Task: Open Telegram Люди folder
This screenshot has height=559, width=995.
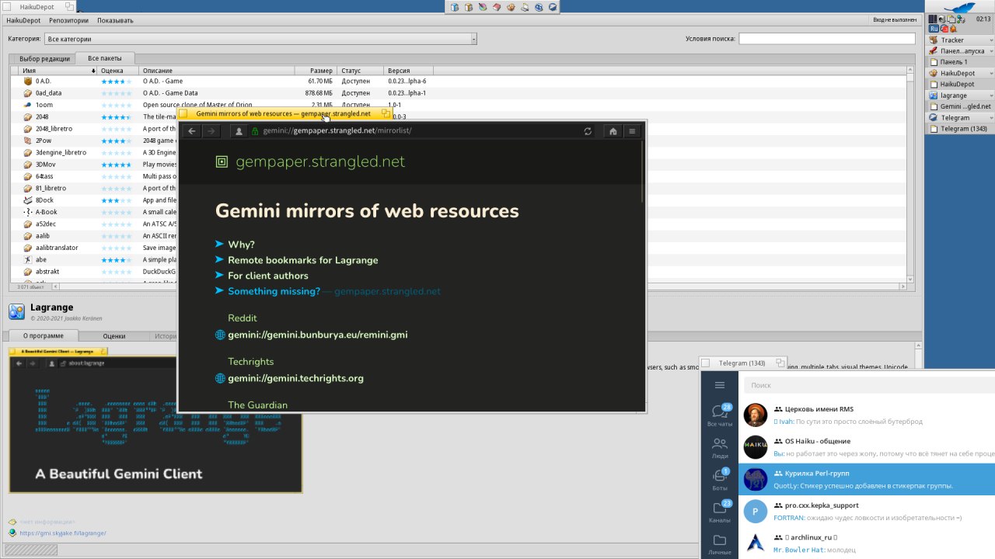Action: (720, 448)
